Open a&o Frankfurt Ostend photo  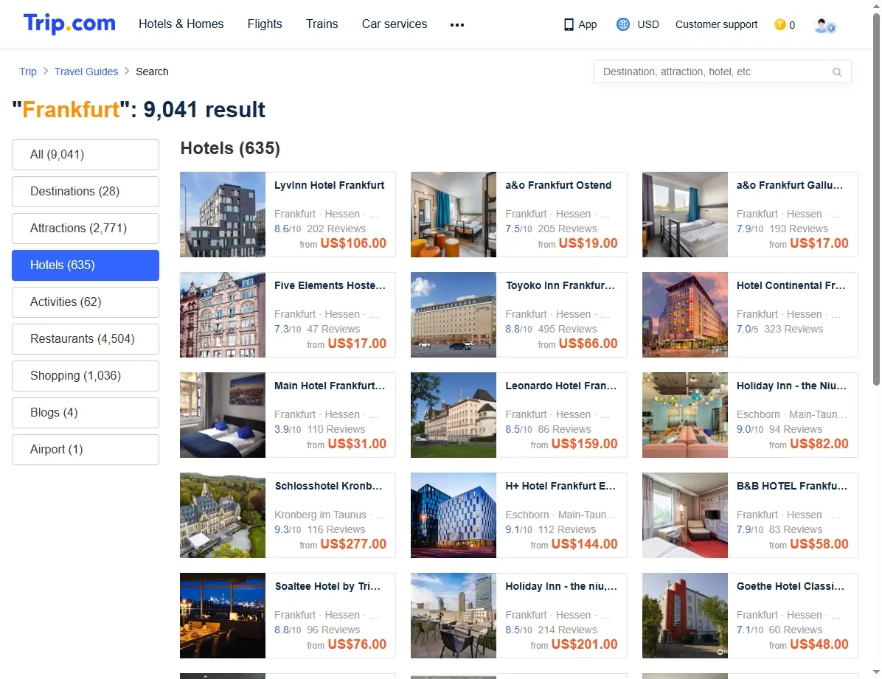point(454,215)
